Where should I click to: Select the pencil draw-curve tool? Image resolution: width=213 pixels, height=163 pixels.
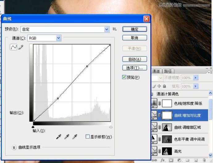point(21,48)
